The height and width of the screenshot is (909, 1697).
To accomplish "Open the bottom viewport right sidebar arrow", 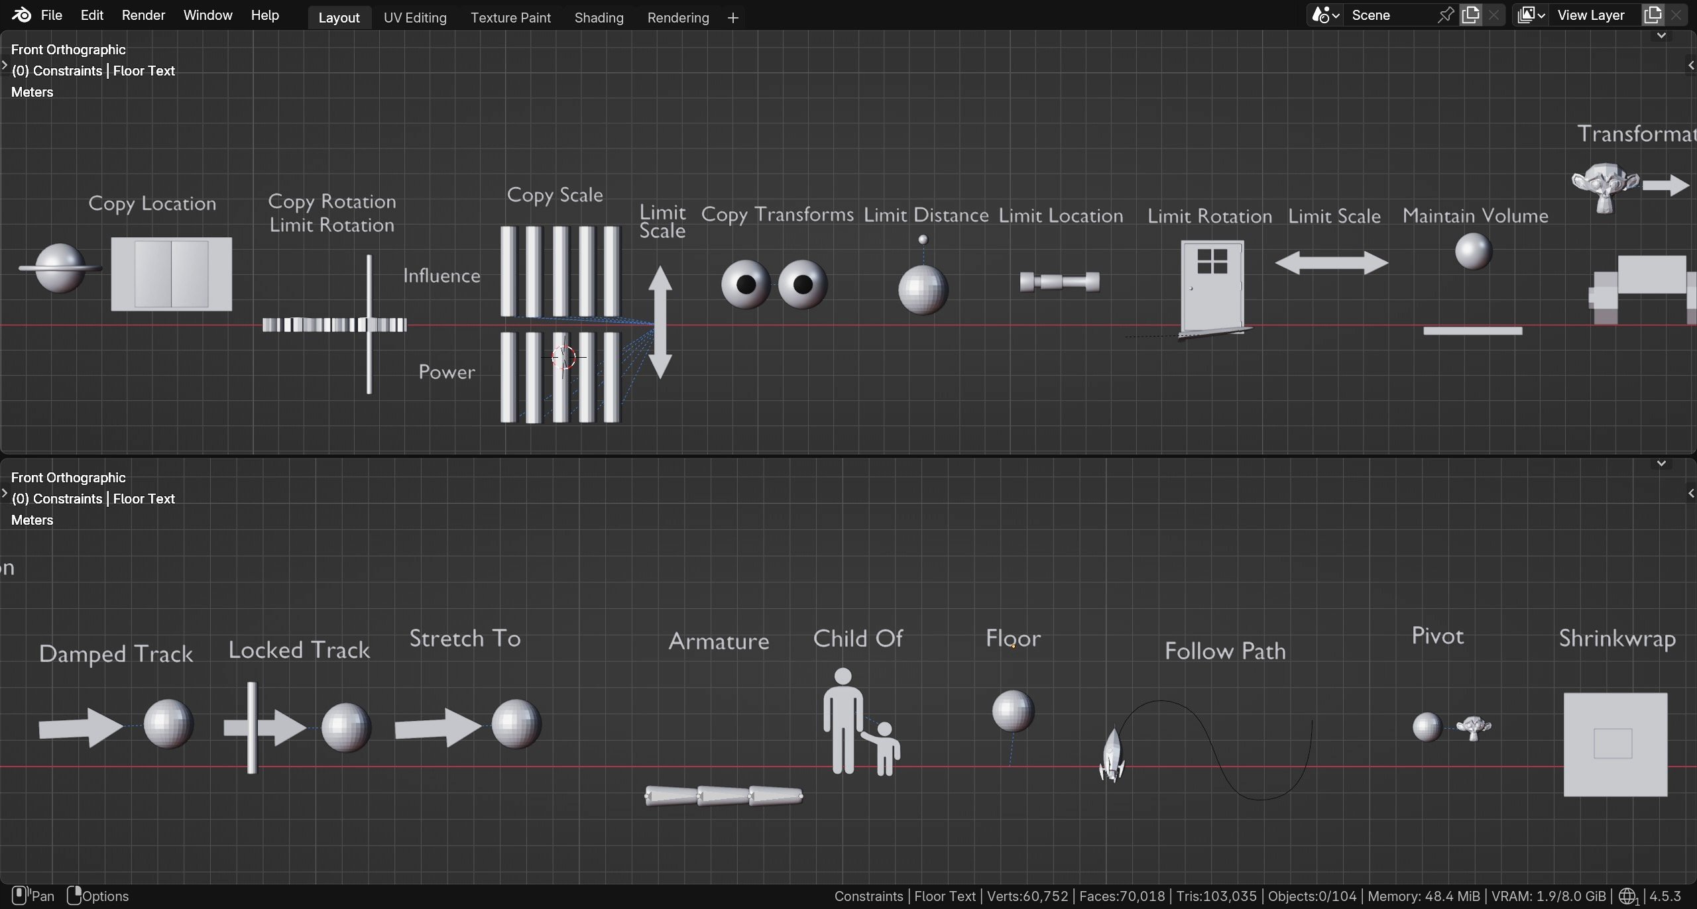I will [1691, 493].
